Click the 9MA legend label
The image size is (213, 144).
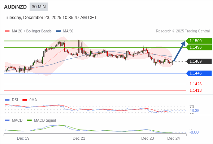coord(33,100)
